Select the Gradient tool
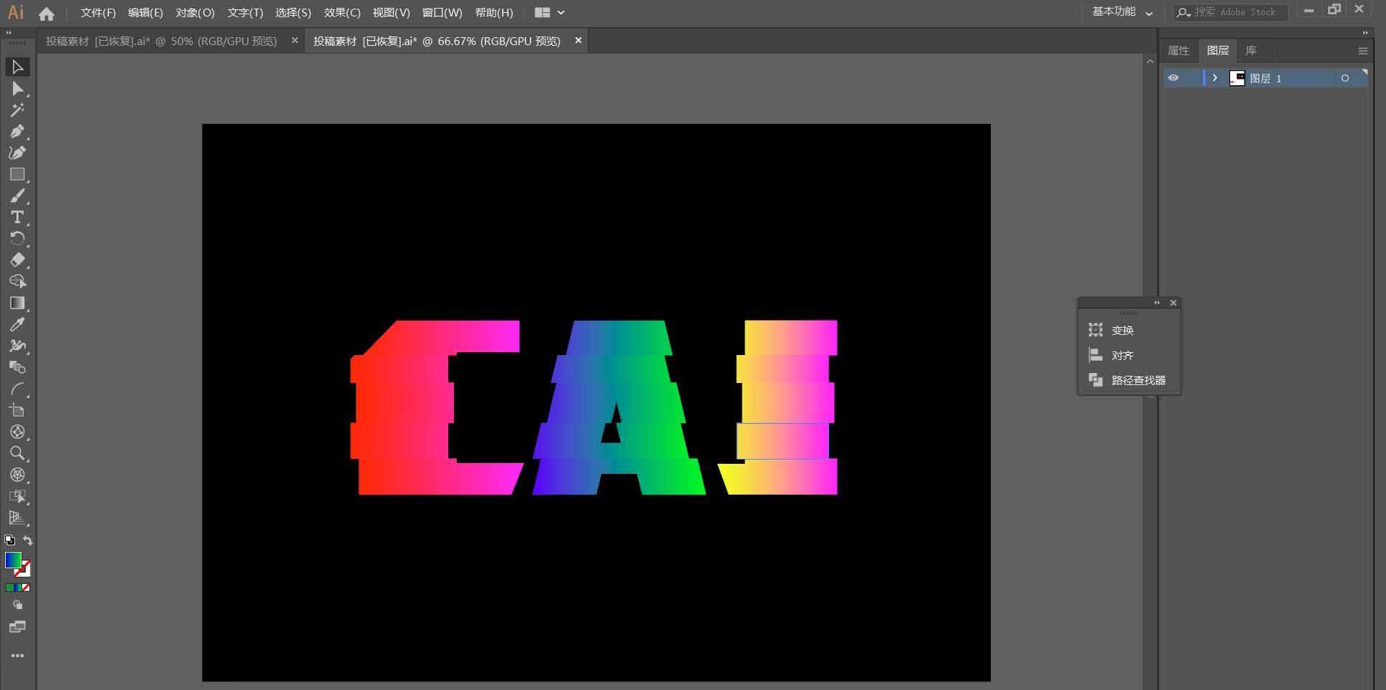Screen dimensions: 1386x690 point(17,303)
